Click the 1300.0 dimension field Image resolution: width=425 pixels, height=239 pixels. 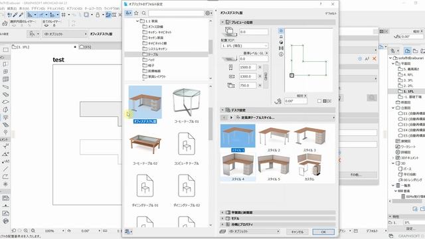click(248, 76)
